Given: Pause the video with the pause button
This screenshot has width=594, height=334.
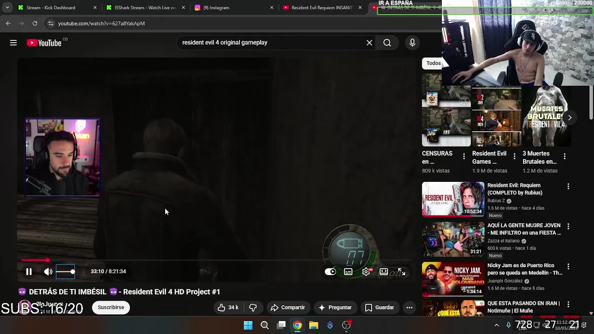Looking at the screenshot, I should 29,272.
